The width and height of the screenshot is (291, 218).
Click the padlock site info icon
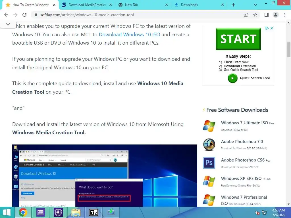point(36,15)
